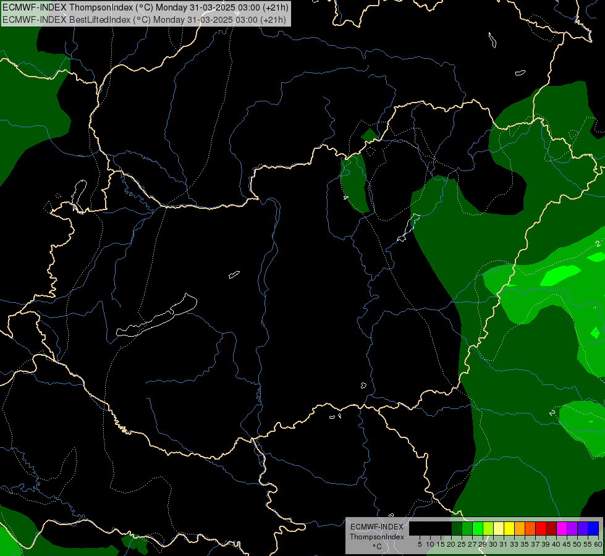Click the blue 55–60 legend swatch
Screen dimensions: 605x556
click(593, 528)
